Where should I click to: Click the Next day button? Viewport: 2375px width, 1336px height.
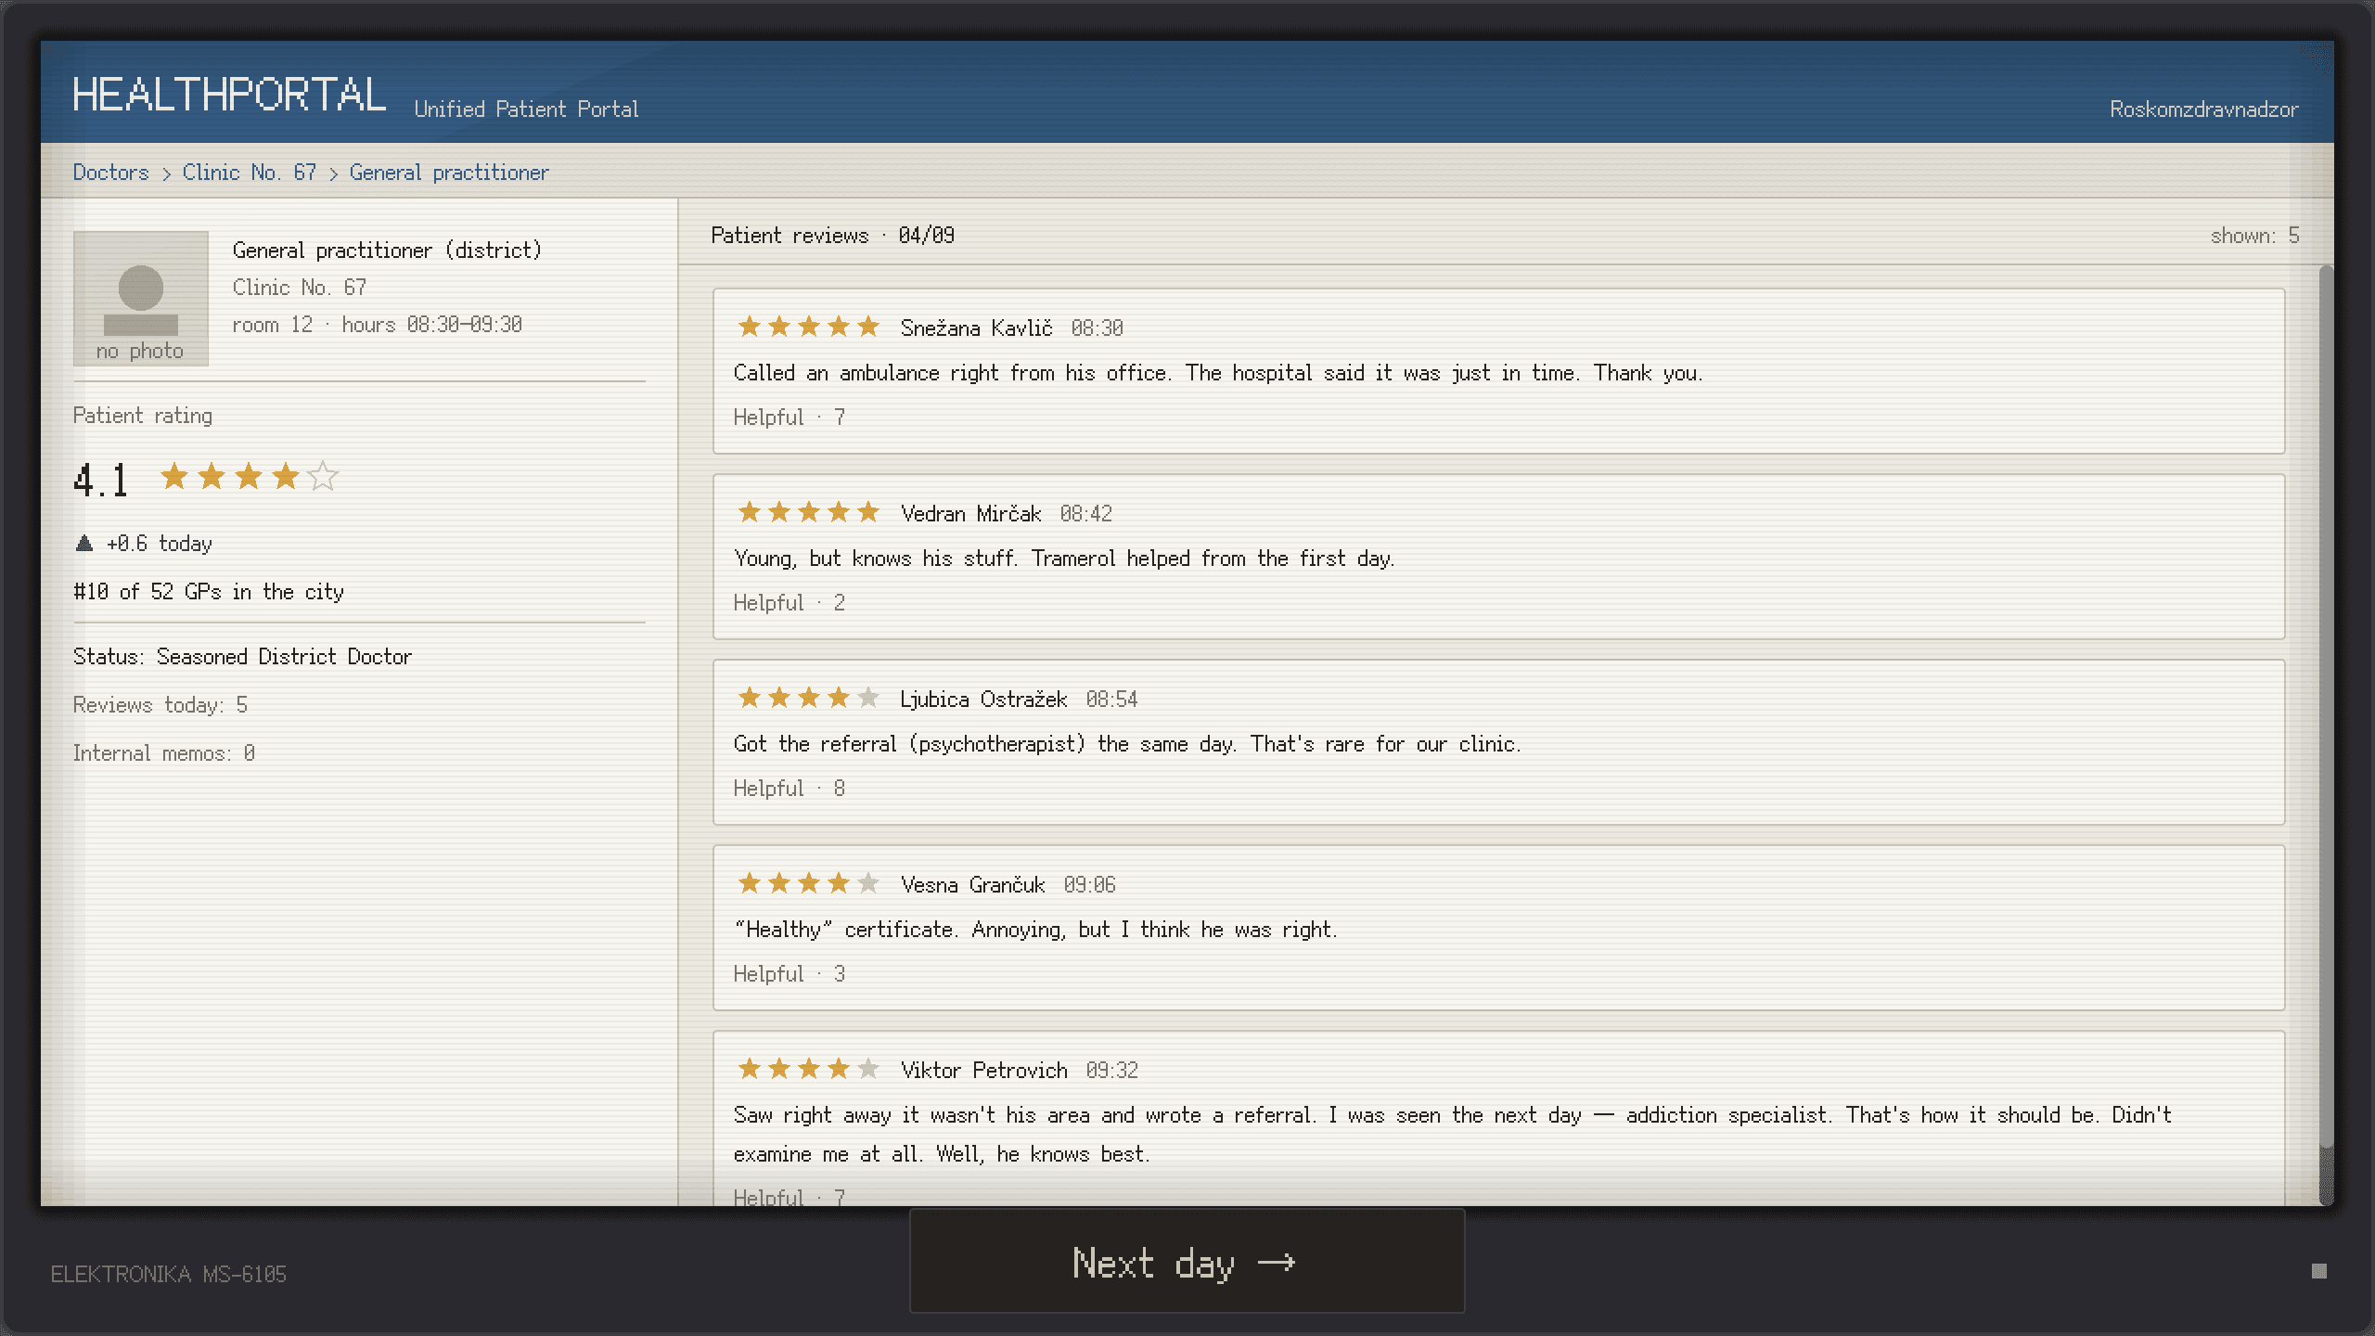1187,1261
